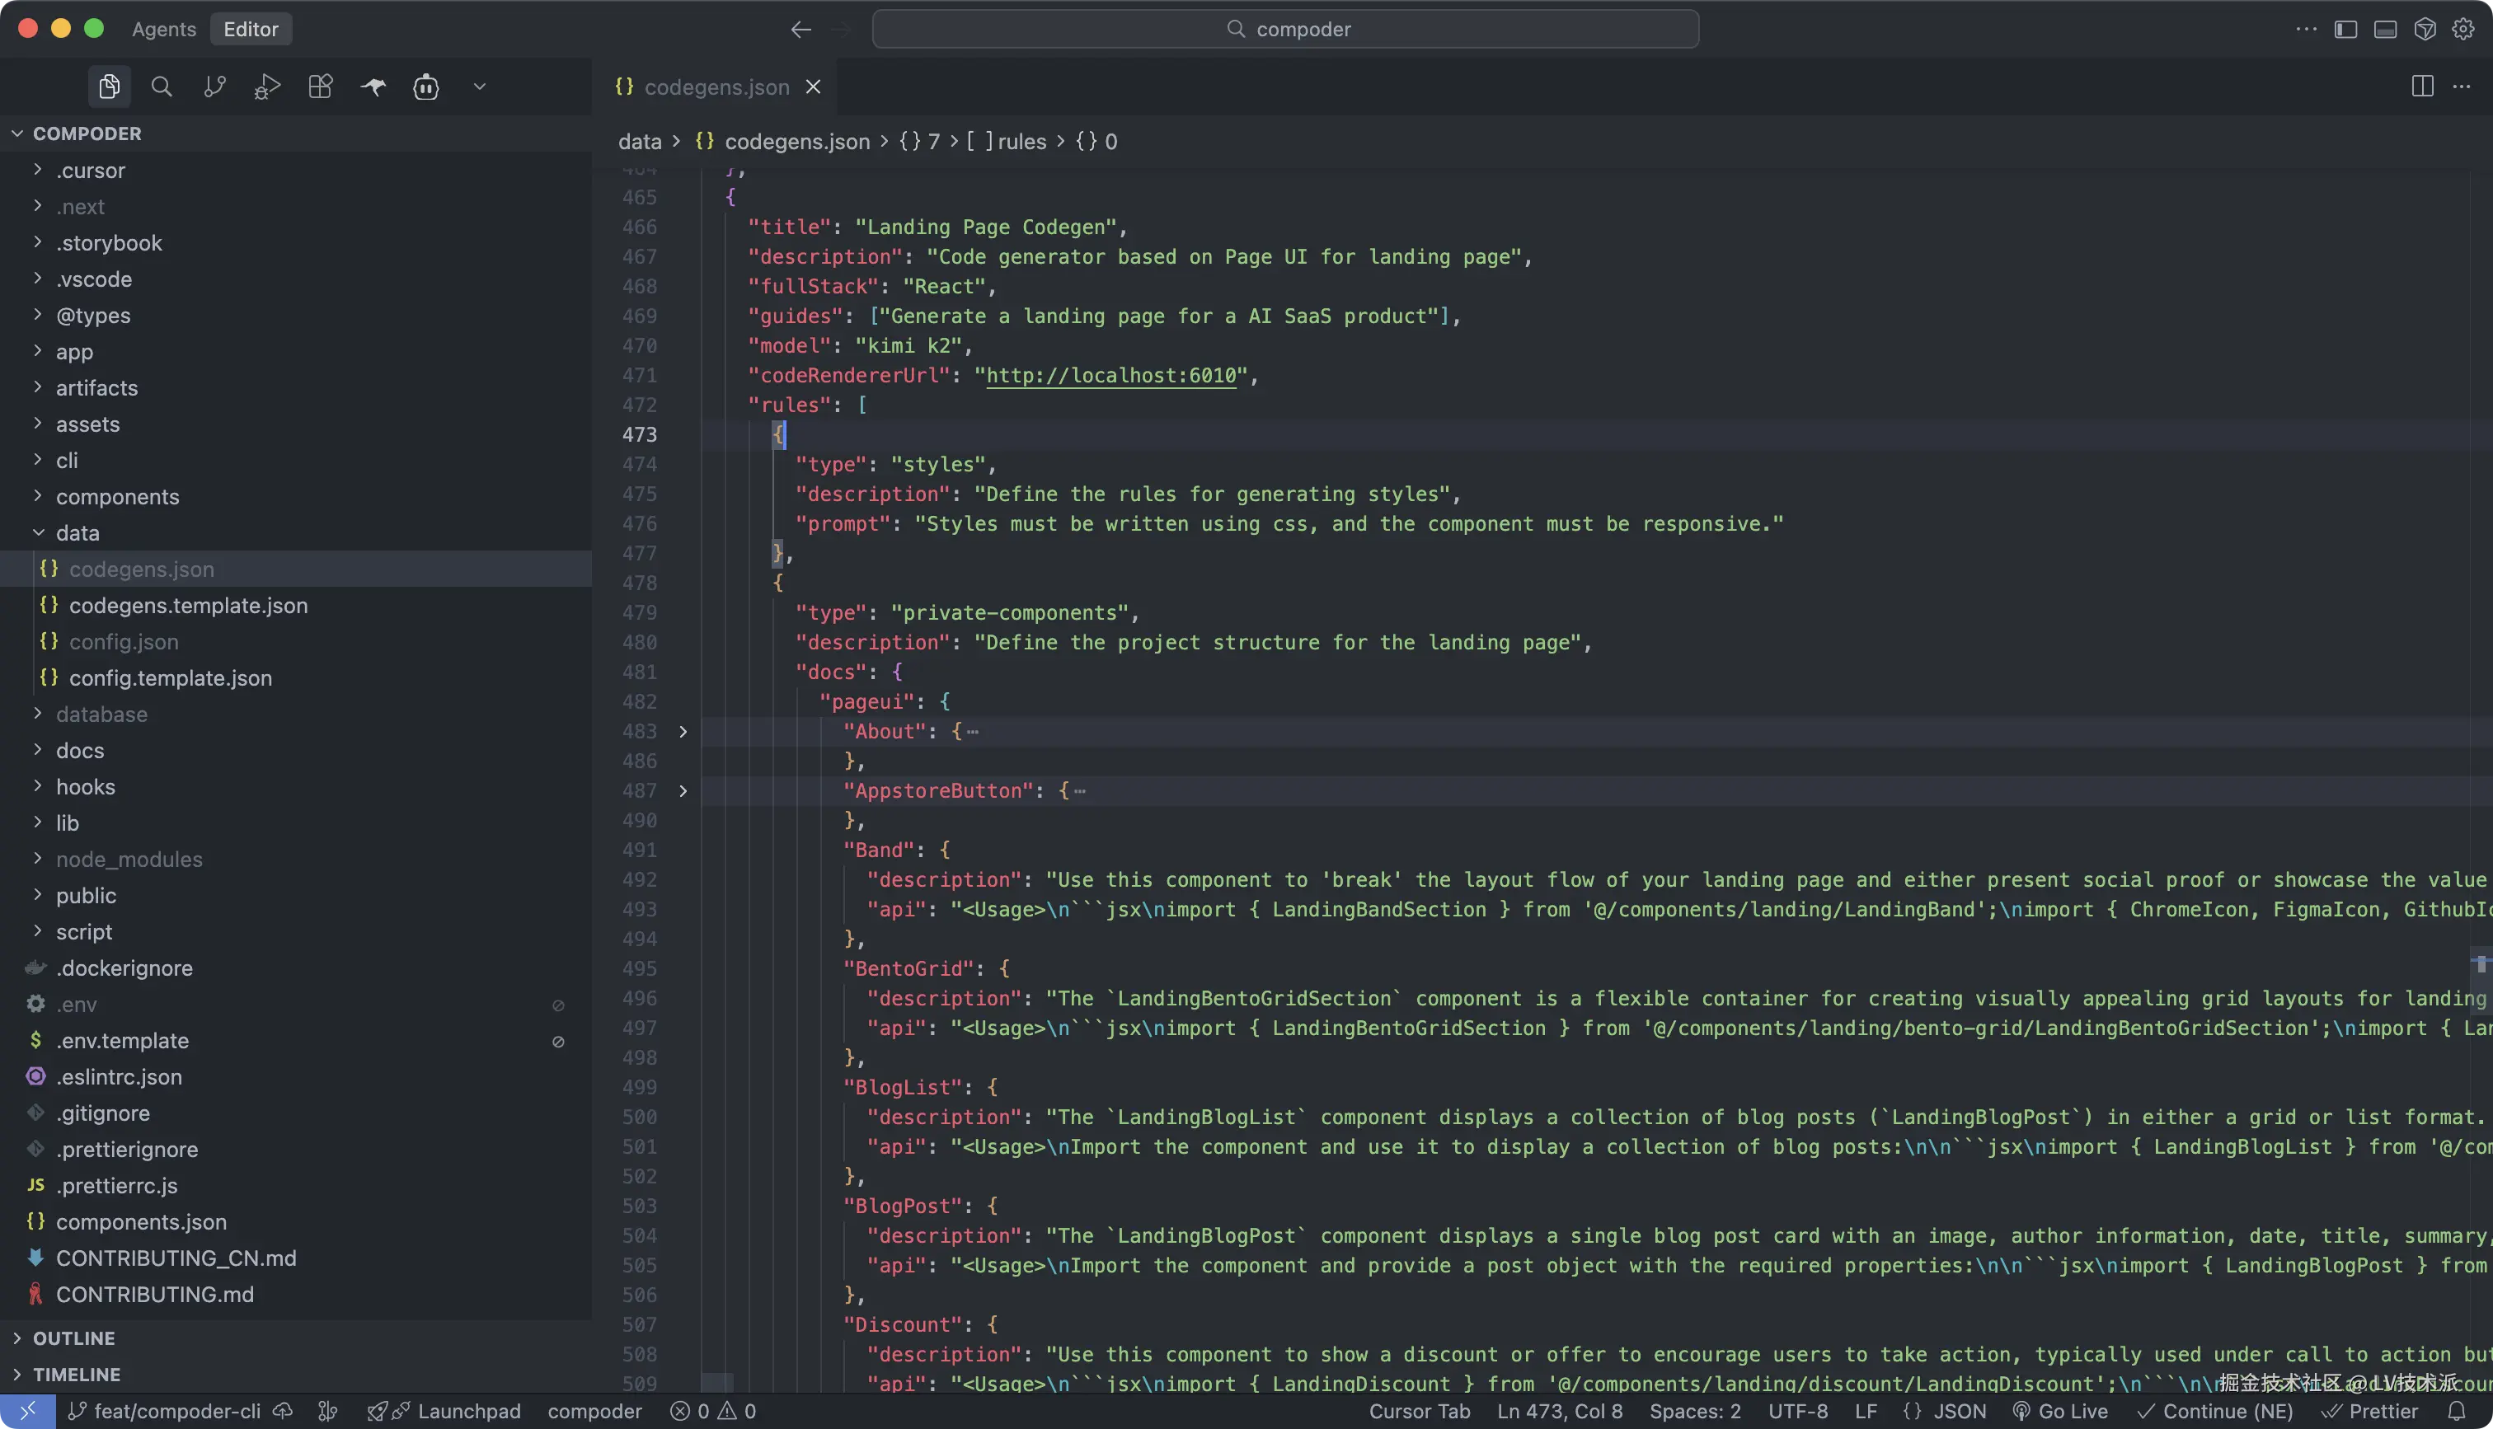
Task: Open the config.template.json file
Action: coord(170,678)
